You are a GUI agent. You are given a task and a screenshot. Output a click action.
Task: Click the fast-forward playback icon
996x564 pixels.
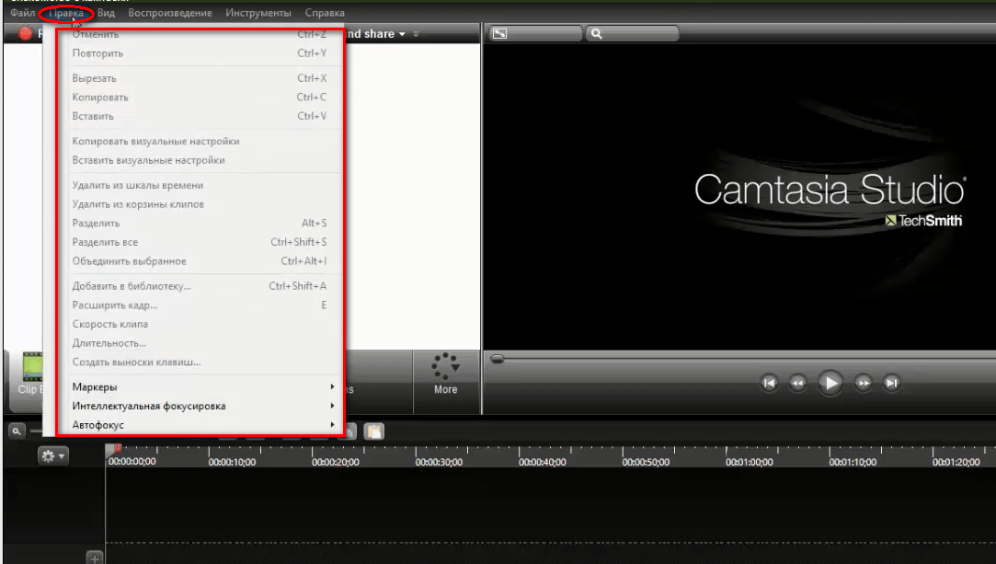tap(863, 383)
